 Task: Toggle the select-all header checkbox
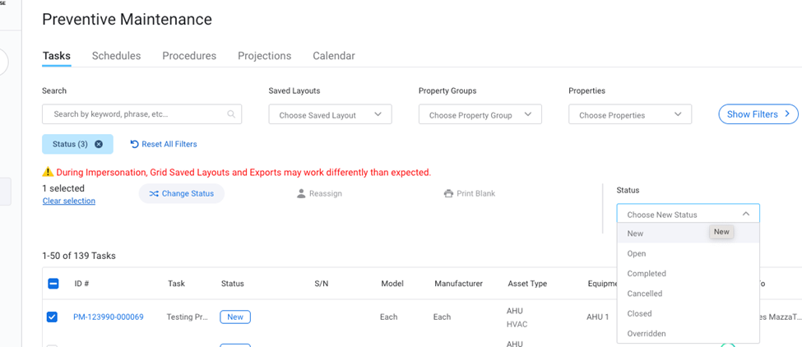tap(53, 284)
